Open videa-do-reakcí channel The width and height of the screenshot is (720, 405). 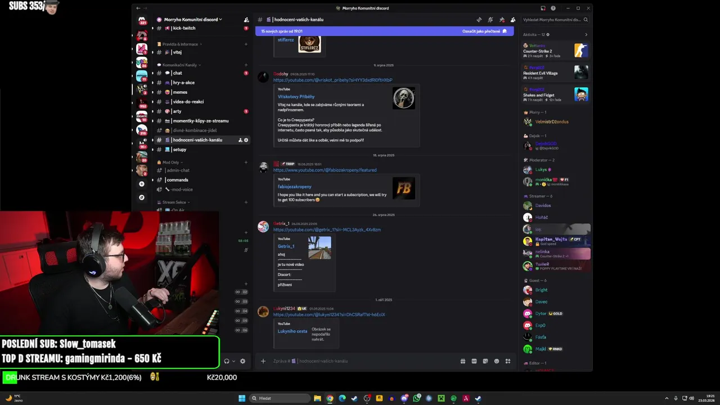(x=201, y=102)
